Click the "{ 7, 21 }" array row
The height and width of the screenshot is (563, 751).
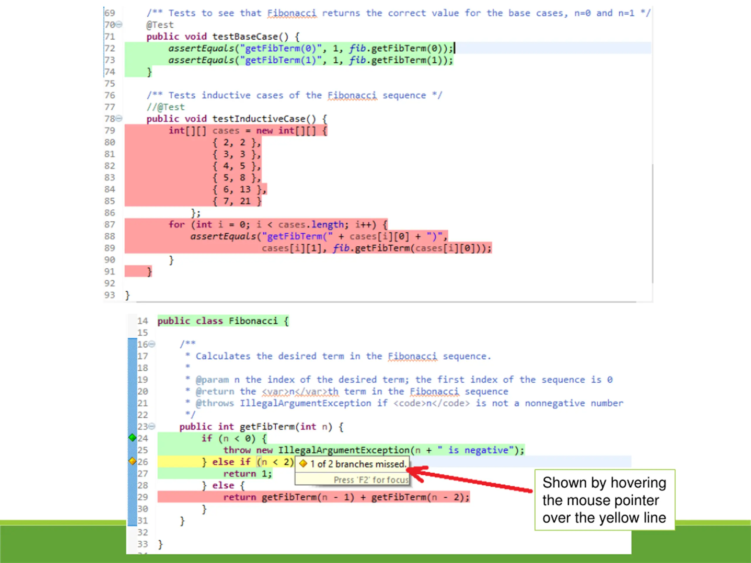[x=237, y=201]
